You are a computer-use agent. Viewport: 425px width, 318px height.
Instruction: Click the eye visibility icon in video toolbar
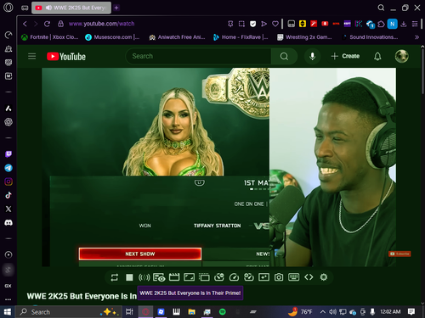159,277
